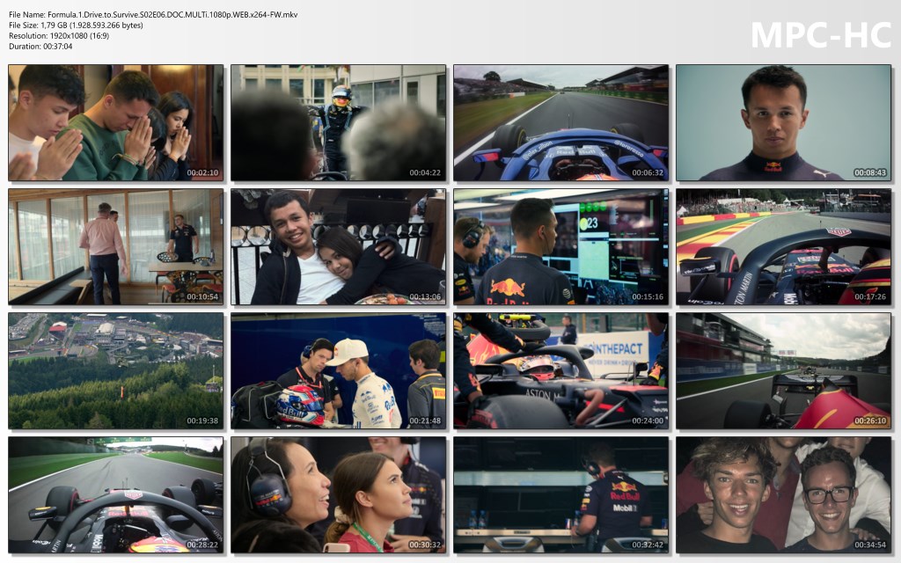Click the Duration 00:37:04 text

(x=40, y=46)
